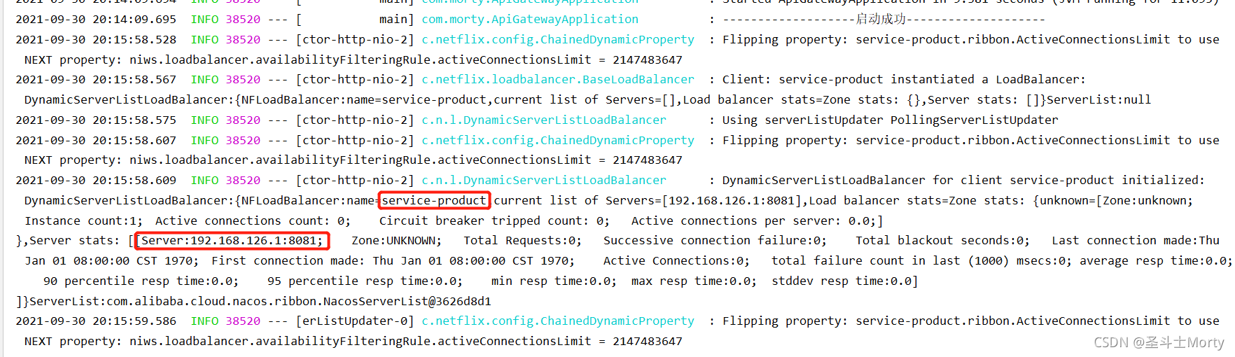The image size is (1235, 357).
Task: Click 'Circuit breaker tripped count: 0;' text
Action: coord(494,221)
